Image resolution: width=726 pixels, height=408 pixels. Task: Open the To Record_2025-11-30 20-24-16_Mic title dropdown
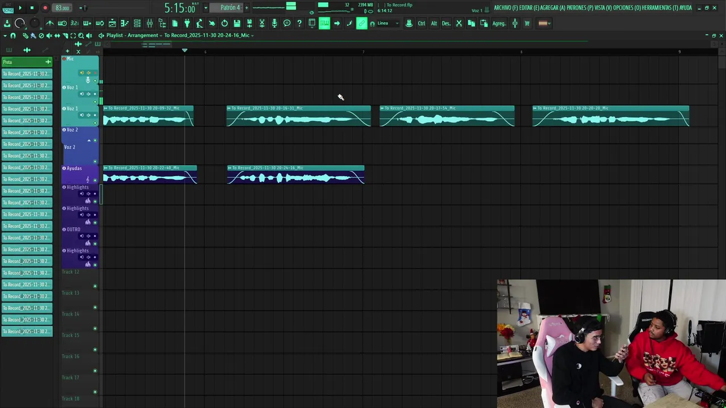tap(209, 35)
